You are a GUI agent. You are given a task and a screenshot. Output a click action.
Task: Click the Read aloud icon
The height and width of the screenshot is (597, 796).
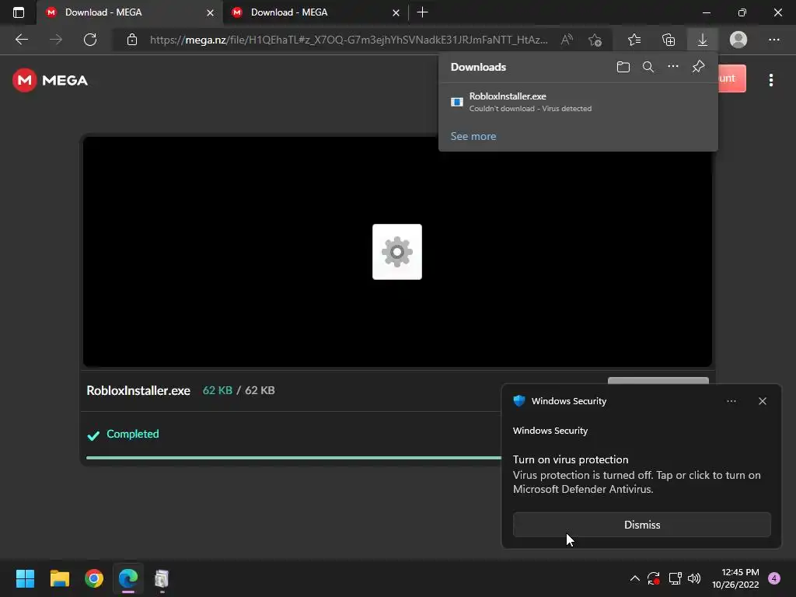pyautogui.click(x=567, y=40)
